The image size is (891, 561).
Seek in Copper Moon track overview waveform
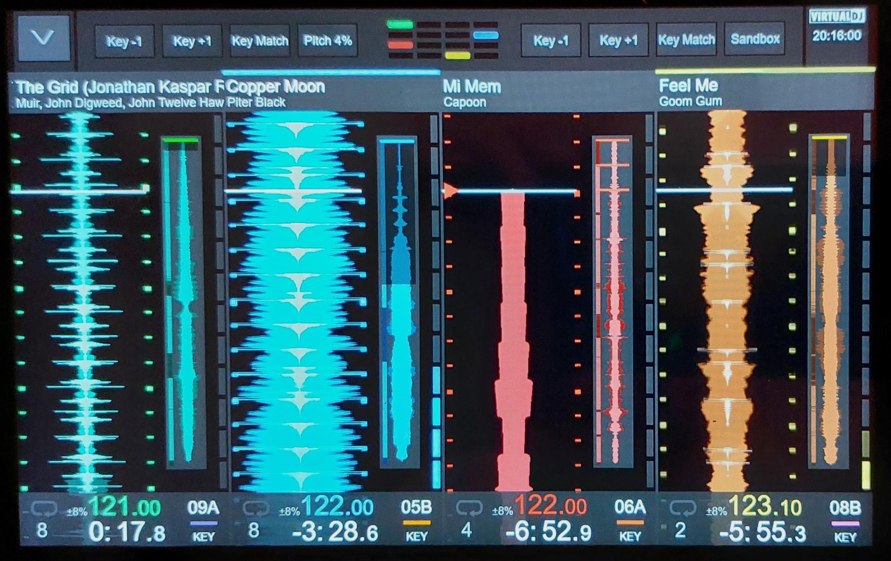[399, 301]
